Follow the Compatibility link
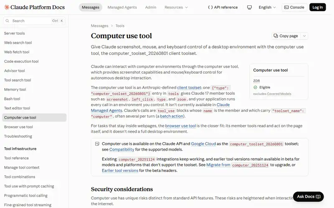The width and height of the screenshot is (334, 208). tap(121, 149)
